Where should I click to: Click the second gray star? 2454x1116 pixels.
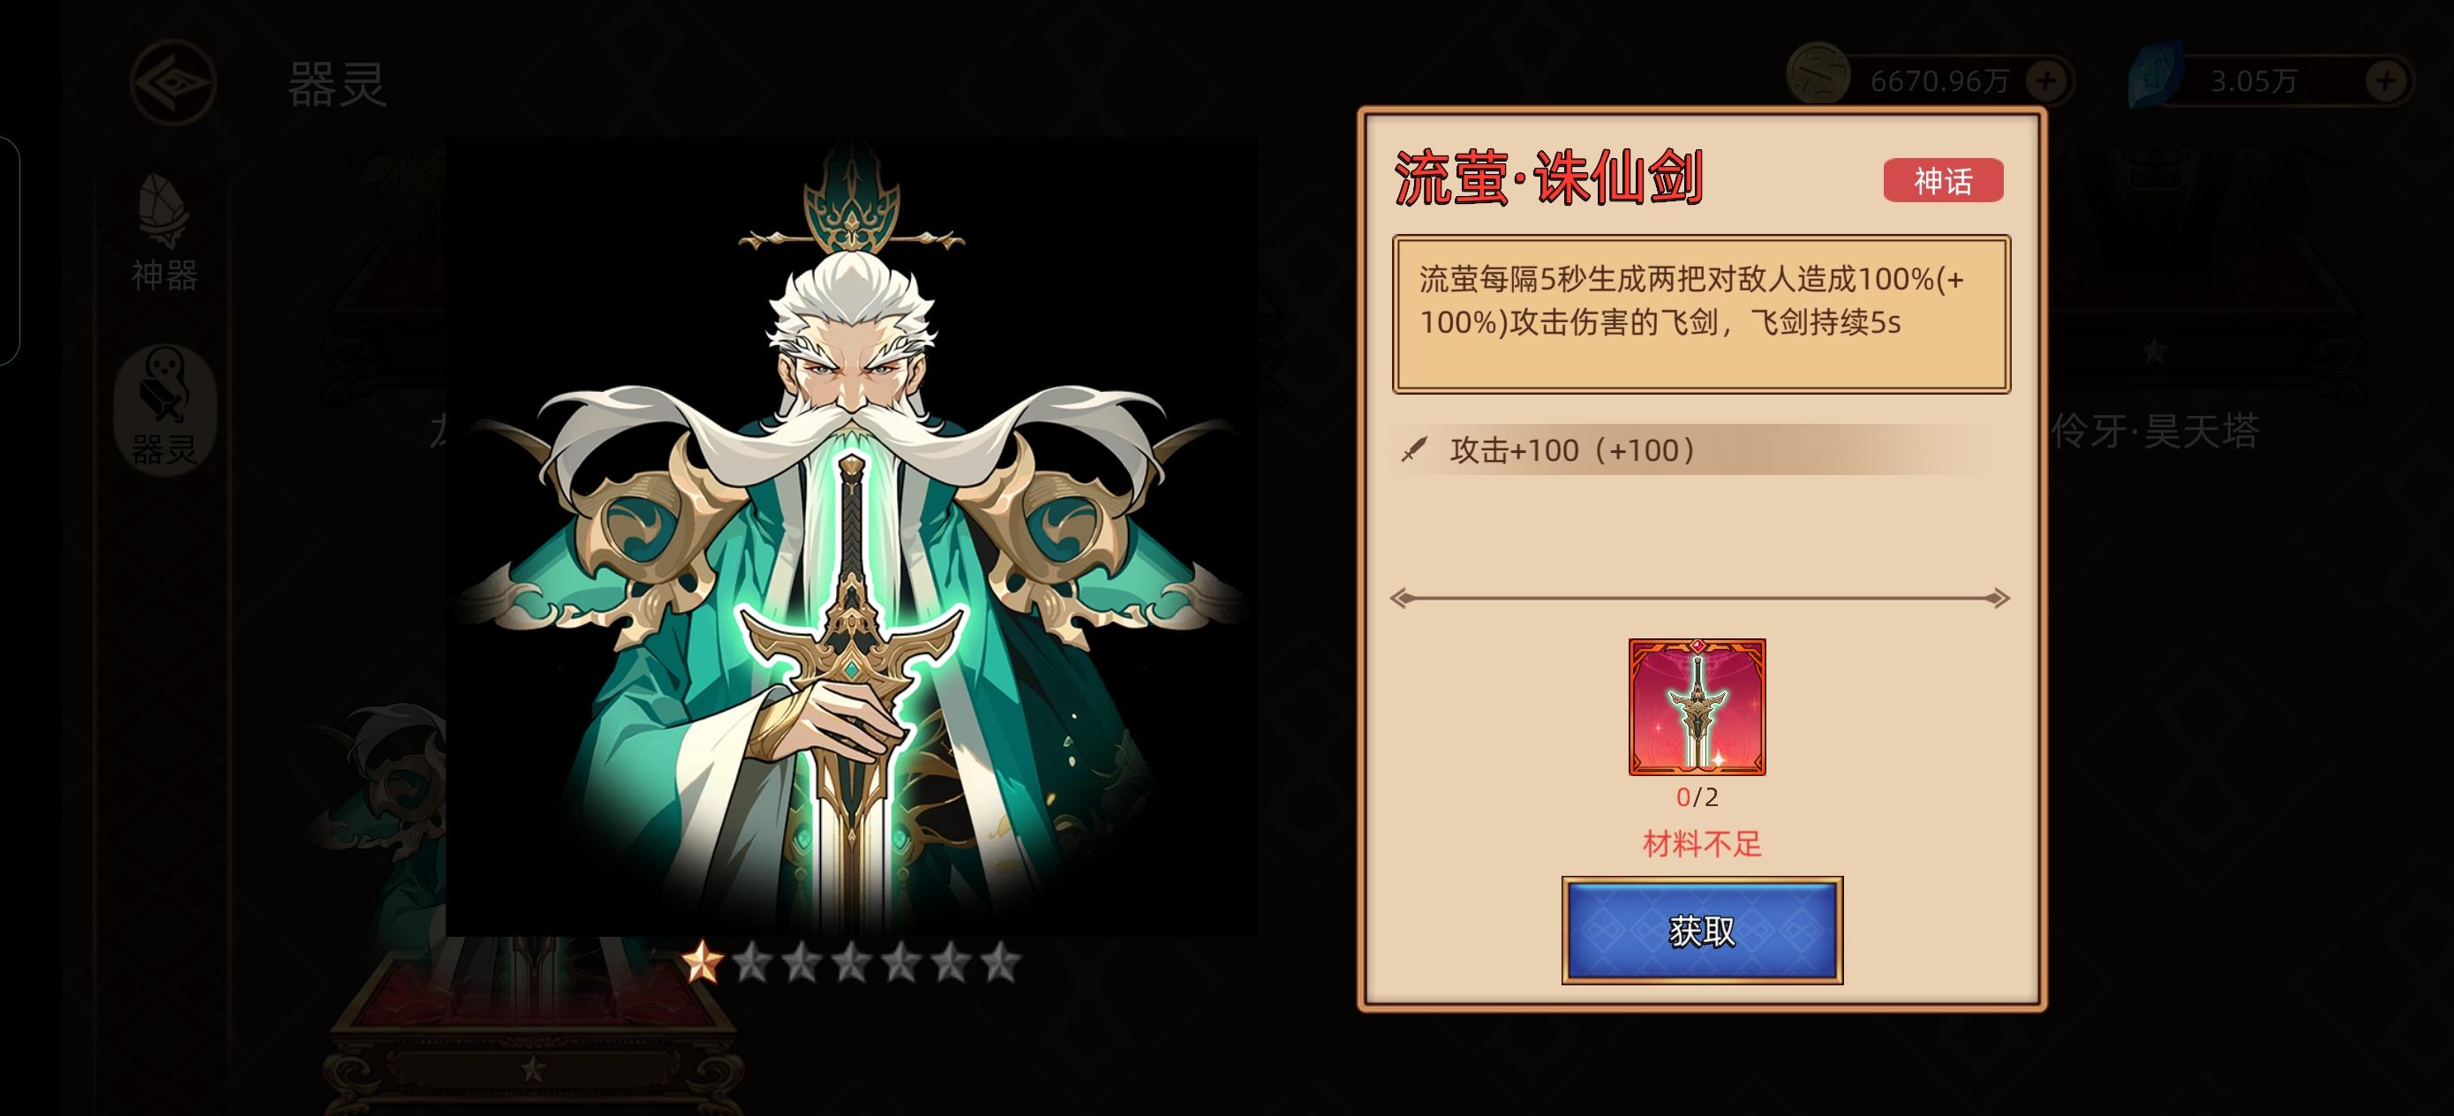pos(802,961)
